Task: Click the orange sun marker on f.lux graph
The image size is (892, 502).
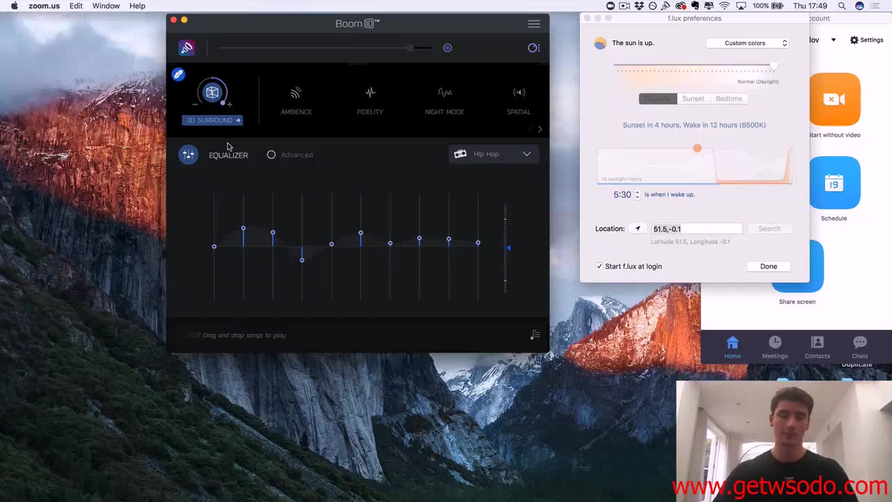Action: click(697, 148)
